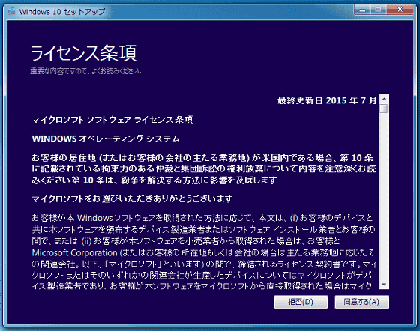Click the license scrollbar down arrow
The height and width of the screenshot is (331, 420).
pos(384,285)
